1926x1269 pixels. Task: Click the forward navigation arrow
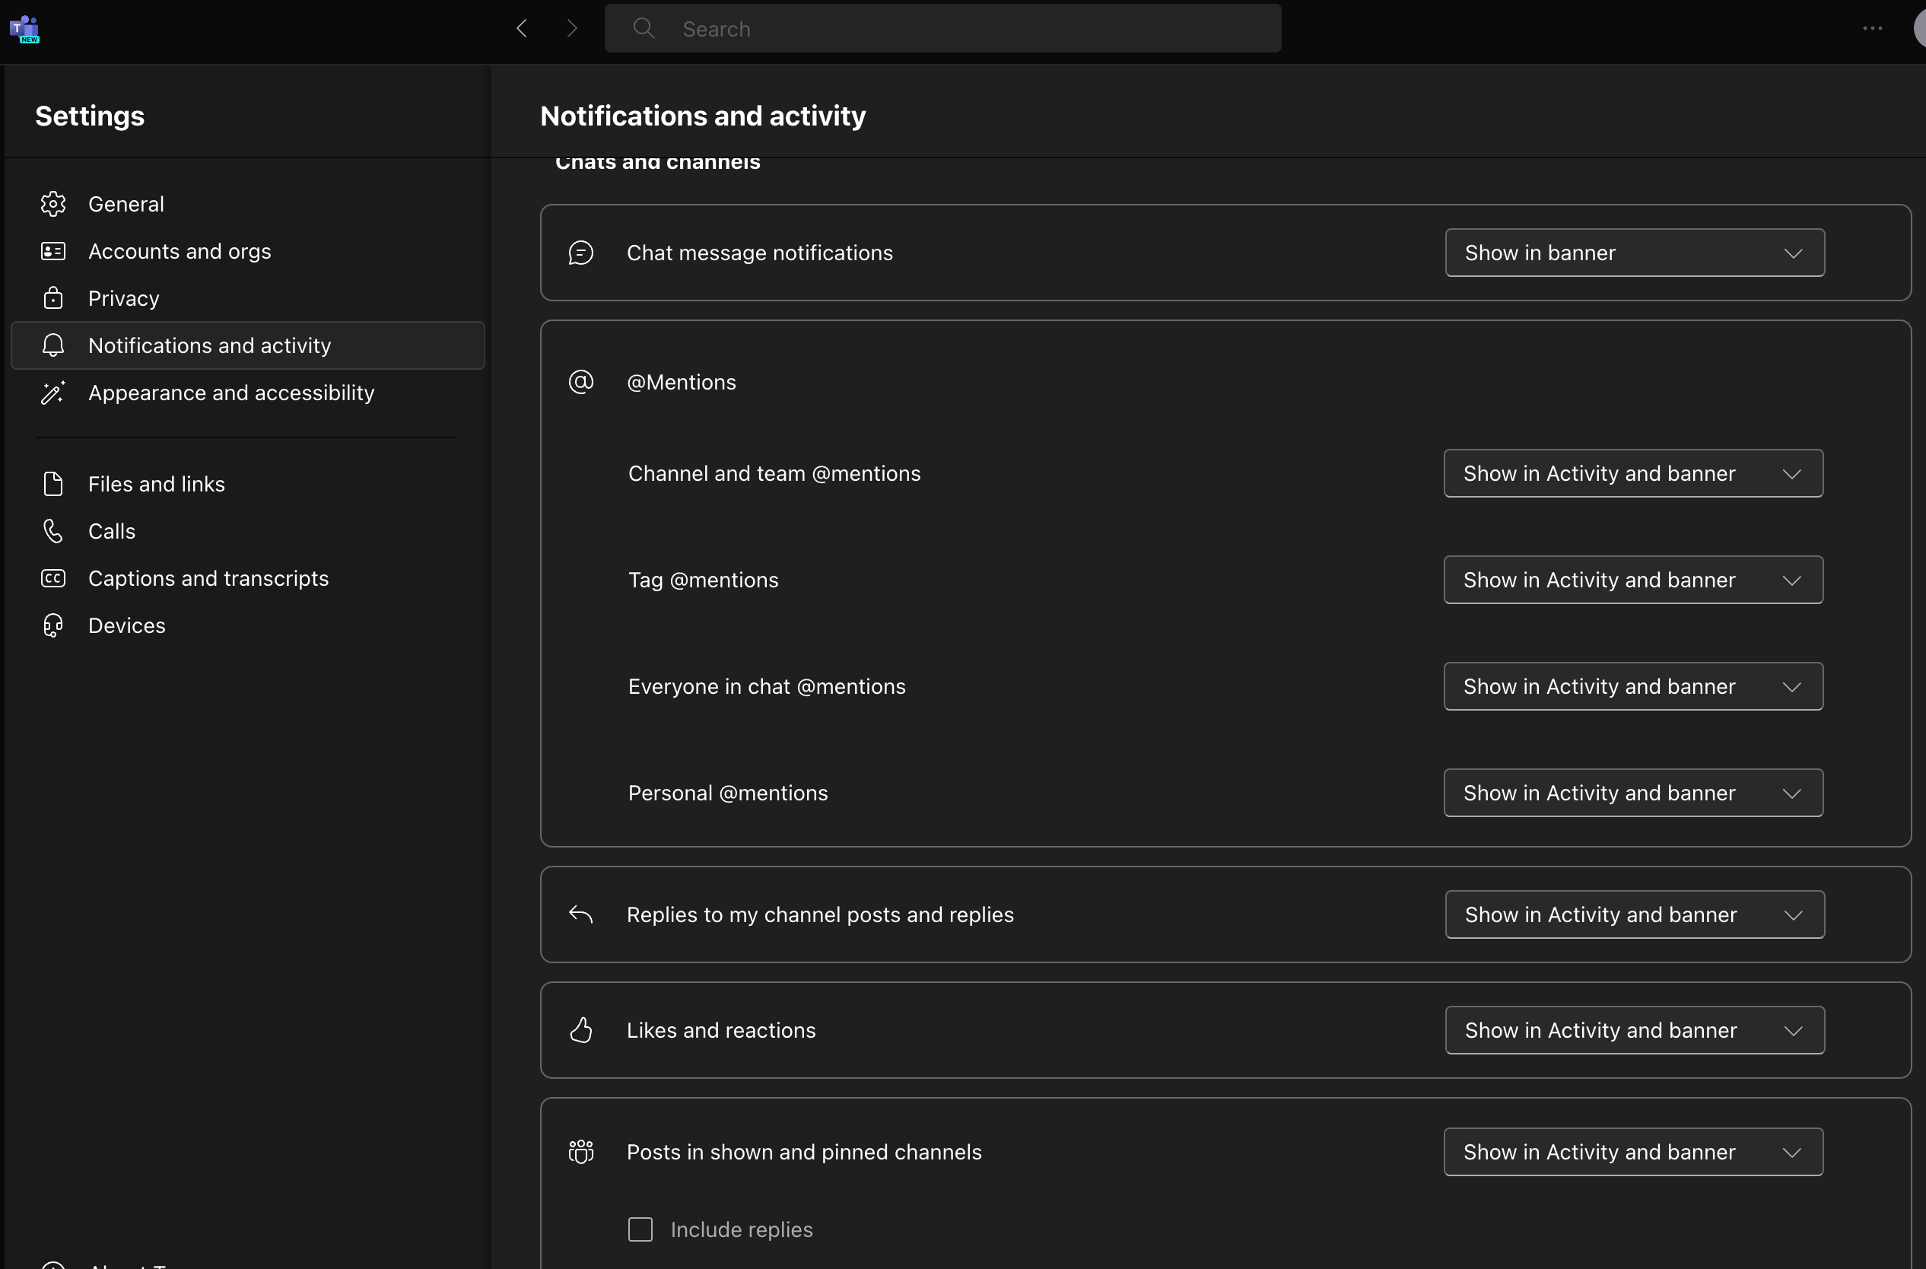(x=572, y=28)
